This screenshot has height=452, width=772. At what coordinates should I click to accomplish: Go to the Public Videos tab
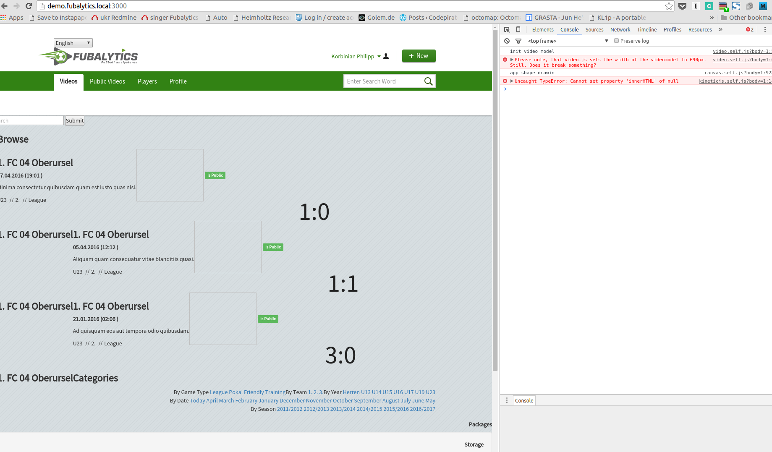click(107, 81)
